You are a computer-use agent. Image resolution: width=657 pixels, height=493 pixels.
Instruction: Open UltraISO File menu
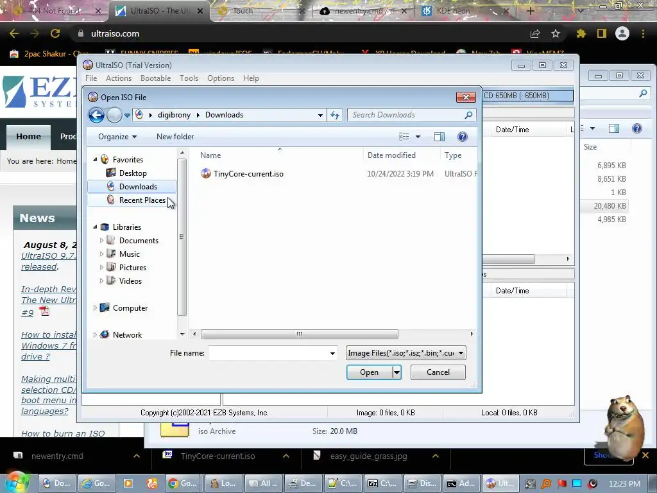tap(91, 78)
